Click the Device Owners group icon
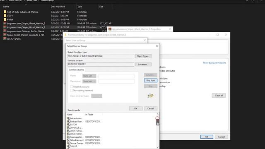Screen dimensions: 265x149 click(x=68, y=143)
